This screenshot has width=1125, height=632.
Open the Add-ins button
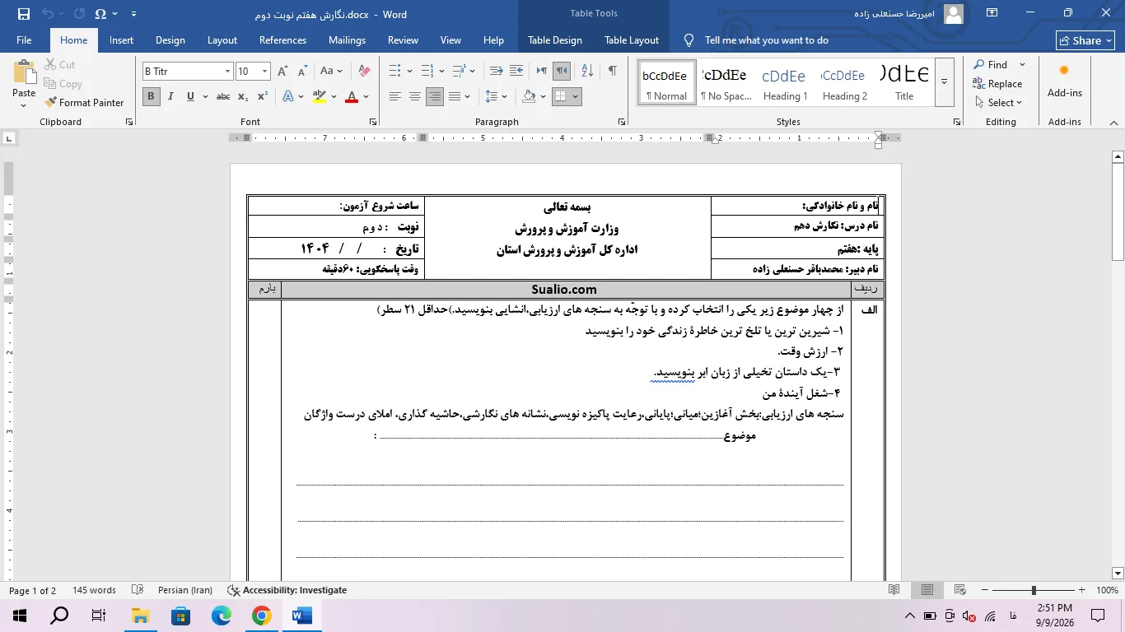[x=1064, y=82]
